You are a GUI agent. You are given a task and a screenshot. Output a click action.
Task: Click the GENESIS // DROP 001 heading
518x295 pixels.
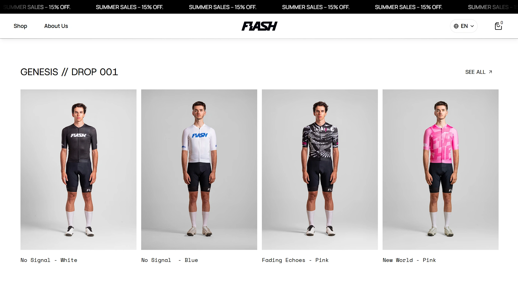point(69,72)
